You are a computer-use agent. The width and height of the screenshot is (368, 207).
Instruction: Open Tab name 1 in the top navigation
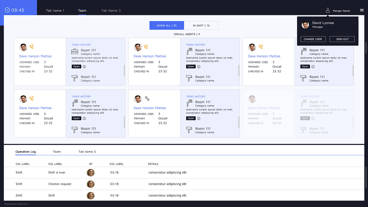point(55,10)
